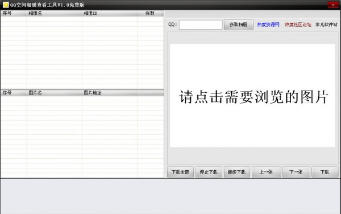Click the rightmost 下载 button
This screenshot has width=341, height=214.
point(325,172)
